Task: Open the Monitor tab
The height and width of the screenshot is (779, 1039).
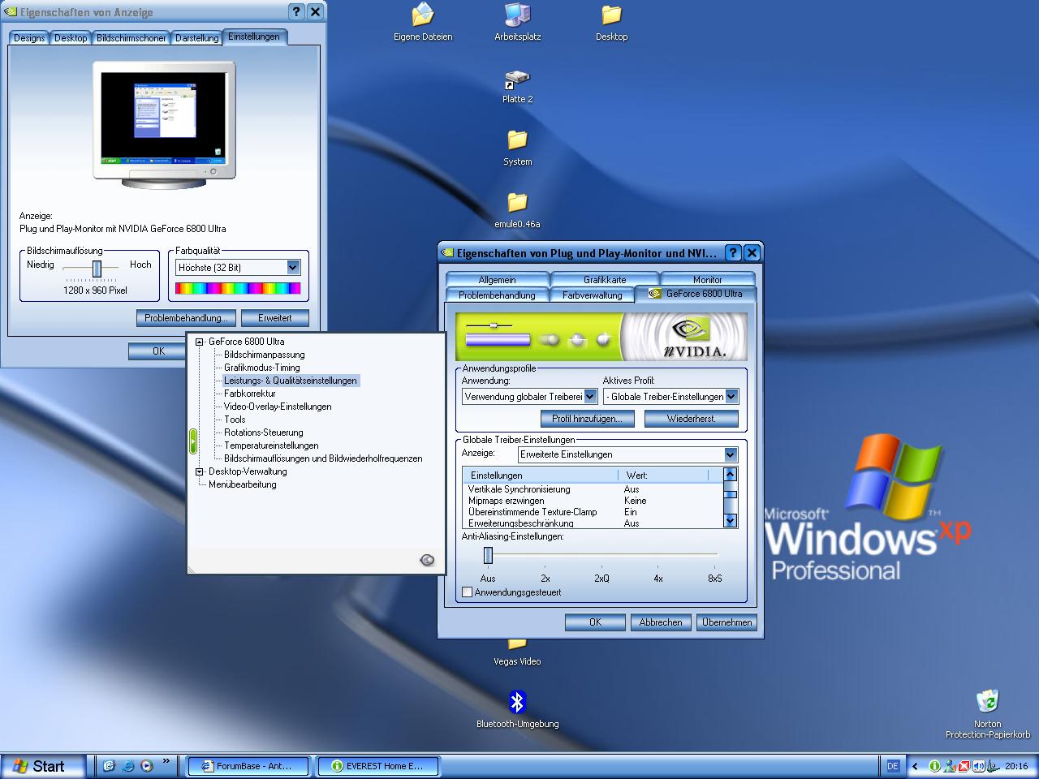Action: [707, 279]
